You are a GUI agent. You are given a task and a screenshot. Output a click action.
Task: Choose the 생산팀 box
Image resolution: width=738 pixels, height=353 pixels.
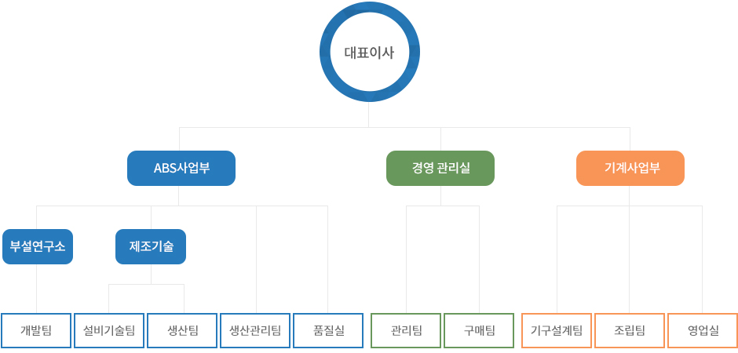[182, 330]
